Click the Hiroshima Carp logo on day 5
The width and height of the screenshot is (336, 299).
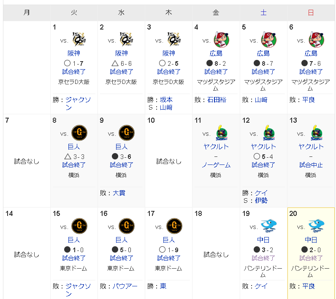[x=269, y=40]
